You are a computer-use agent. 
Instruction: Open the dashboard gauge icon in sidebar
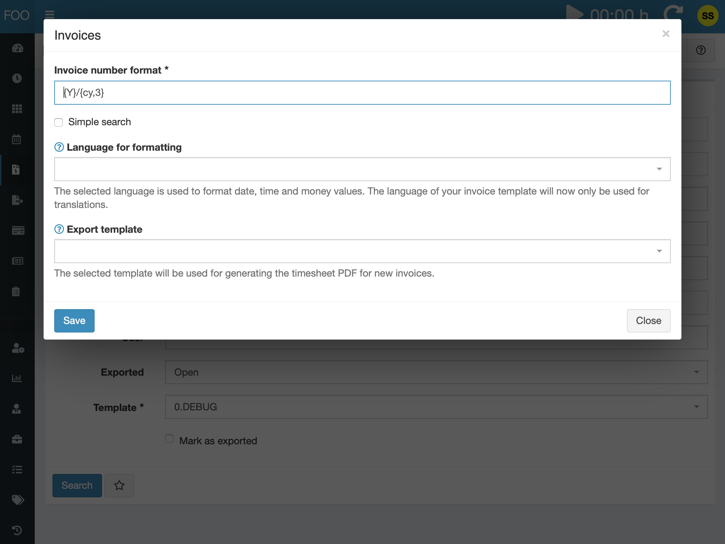pyautogui.click(x=17, y=48)
